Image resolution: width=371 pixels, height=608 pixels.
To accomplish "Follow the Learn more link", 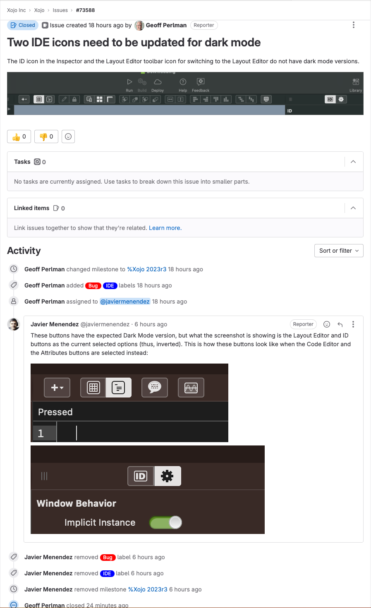I will click(165, 228).
